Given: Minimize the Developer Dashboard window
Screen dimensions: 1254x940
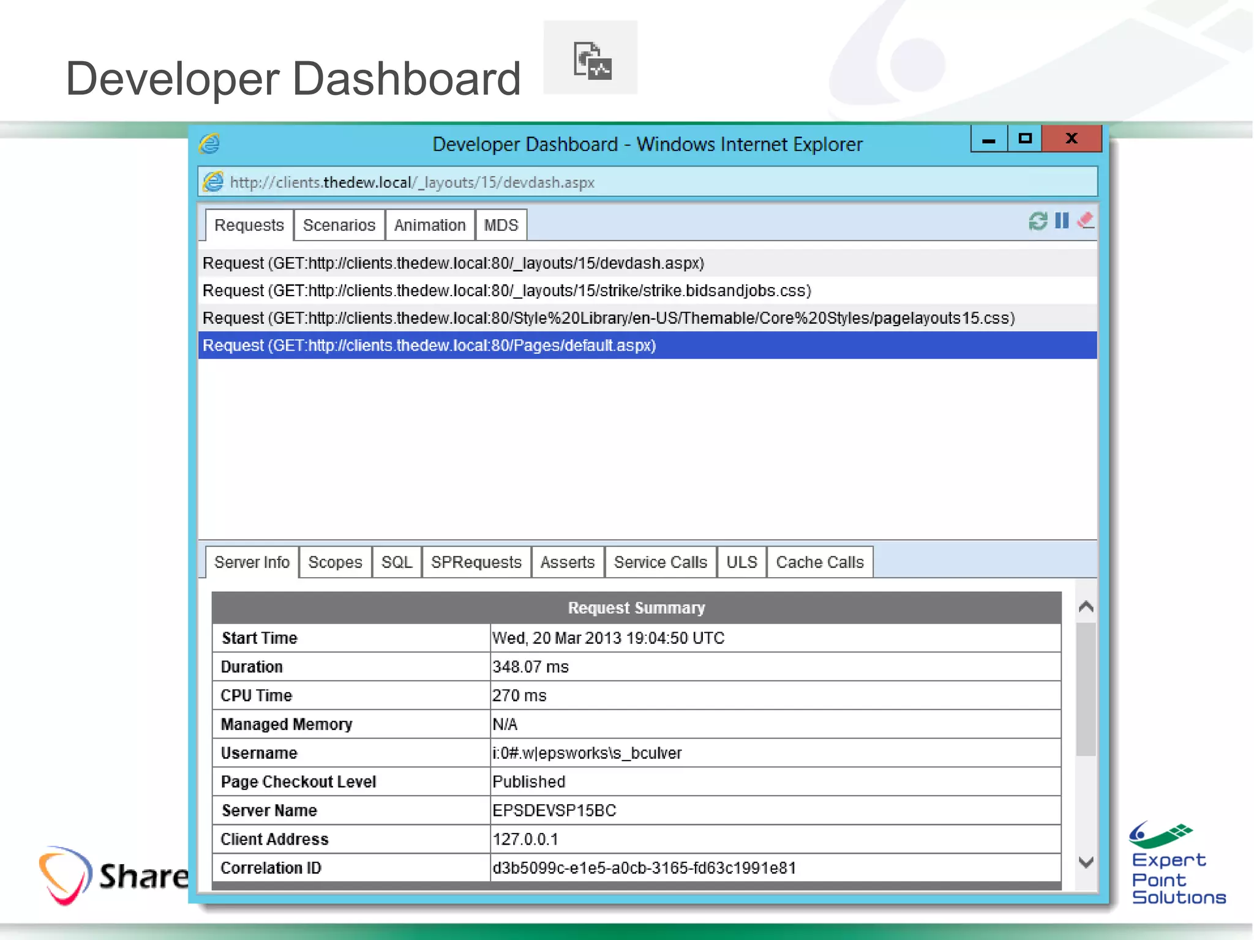Looking at the screenshot, I should click(989, 139).
